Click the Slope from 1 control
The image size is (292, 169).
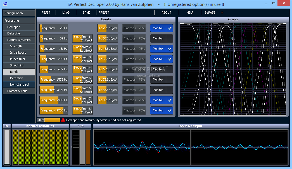point(83,38)
